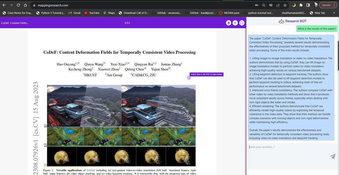Open the zoom magnifier icon in address bar
The image size is (339, 175).
tap(264, 5)
